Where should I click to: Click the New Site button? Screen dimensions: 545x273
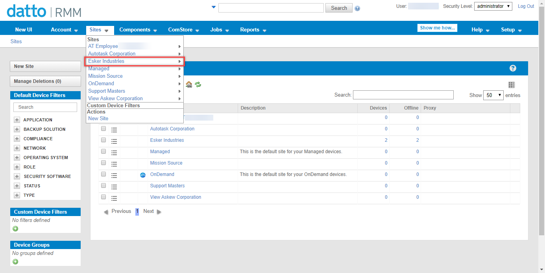(45, 66)
